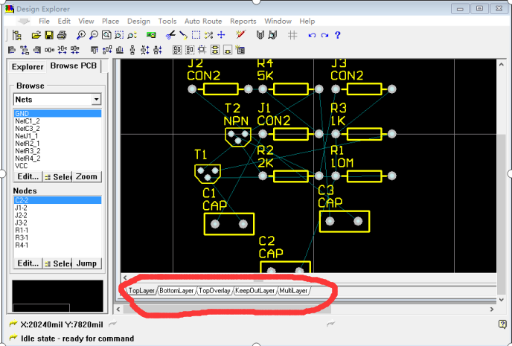Select node R4-1 in Nodes list
Screen dimensions: 512x346
pos(57,245)
